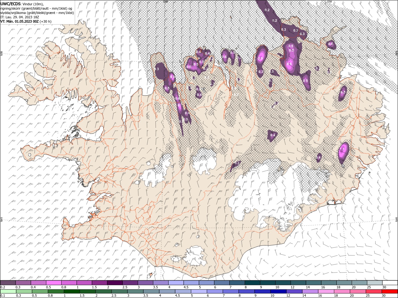Select the 1 dark-green swatch in lower legend row
Viewport: 398px width, 298px height.
coord(72,291)
